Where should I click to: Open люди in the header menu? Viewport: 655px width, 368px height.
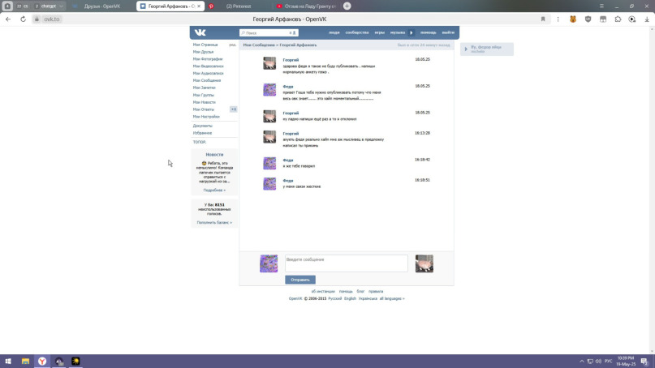(334, 32)
